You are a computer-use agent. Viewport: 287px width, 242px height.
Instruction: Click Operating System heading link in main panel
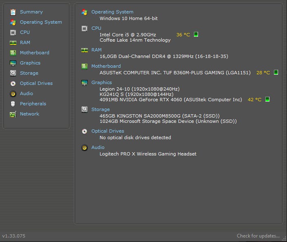tap(112, 12)
